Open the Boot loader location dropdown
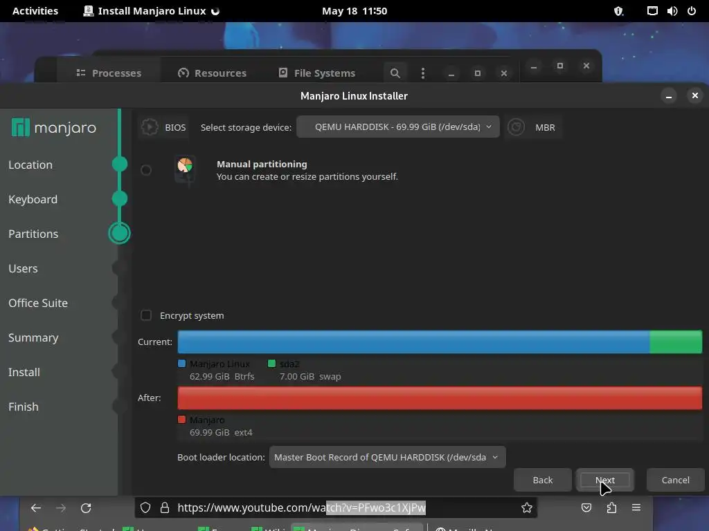This screenshot has height=531, width=709. [x=387, y=457]
